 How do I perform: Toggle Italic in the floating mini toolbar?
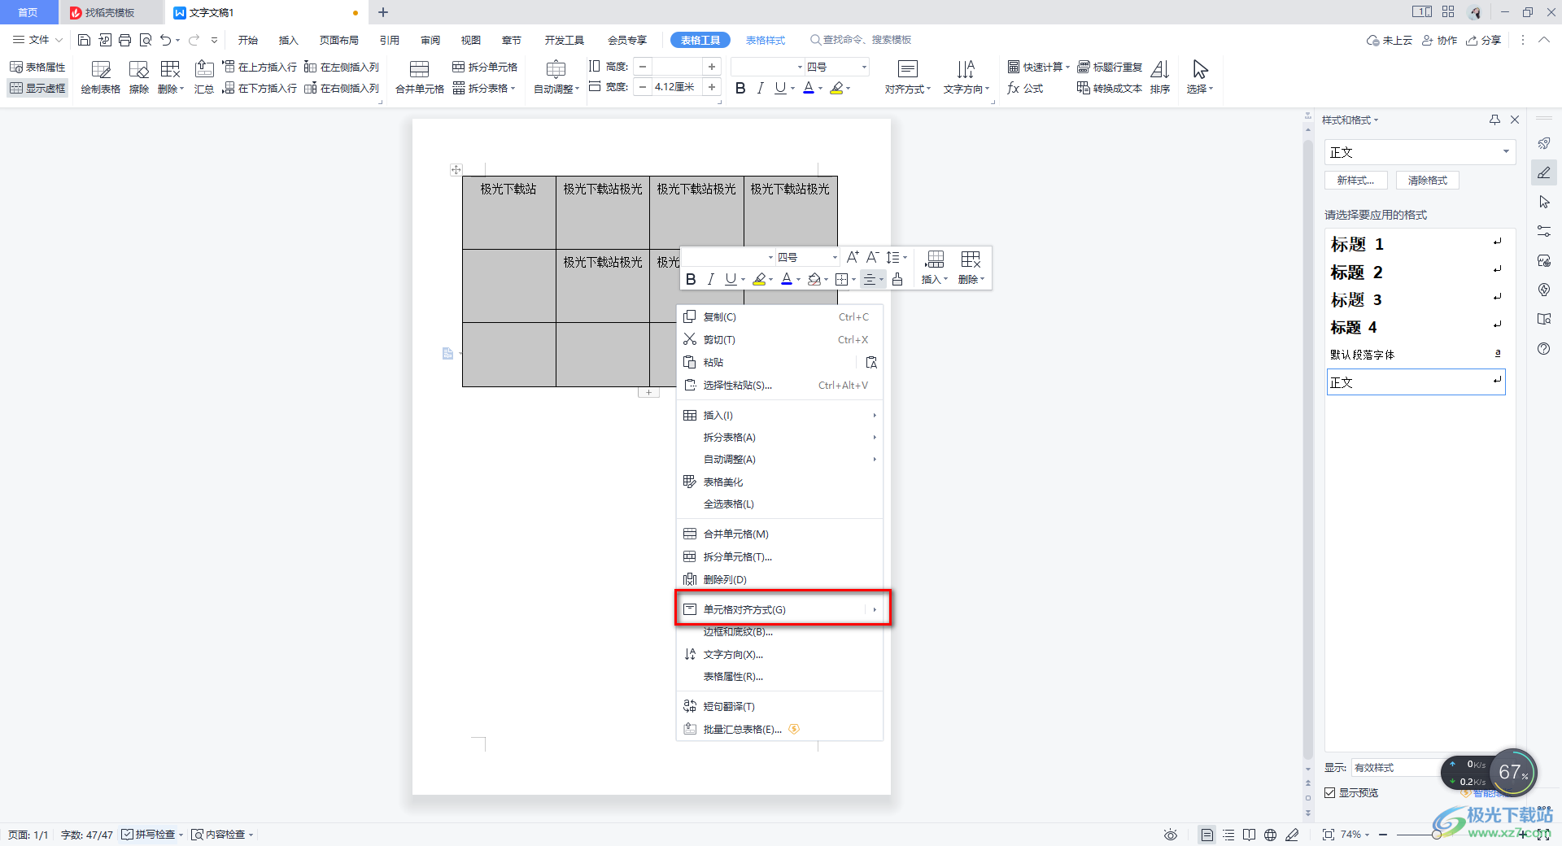coord(711,280)
